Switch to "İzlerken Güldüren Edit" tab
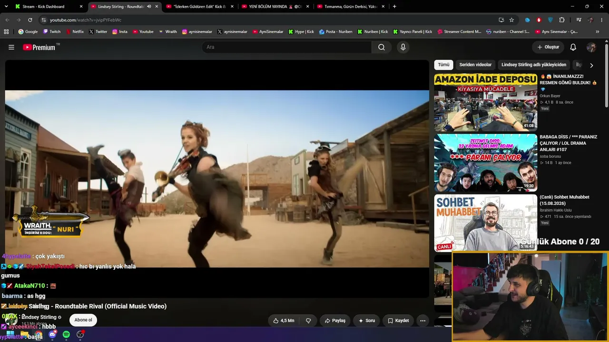This screenshot has width=609, height=342. pyautogui.click(x=199, y=7)
